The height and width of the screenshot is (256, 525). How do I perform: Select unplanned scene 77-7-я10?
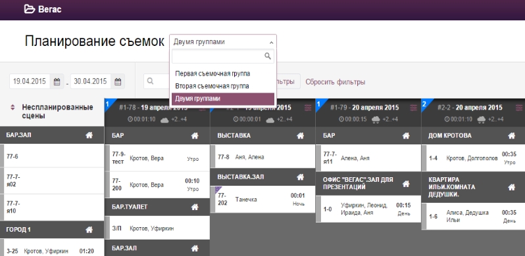52,207
